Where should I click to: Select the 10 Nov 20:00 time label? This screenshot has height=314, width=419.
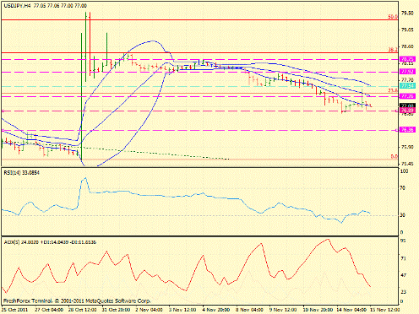pos(317,310)
